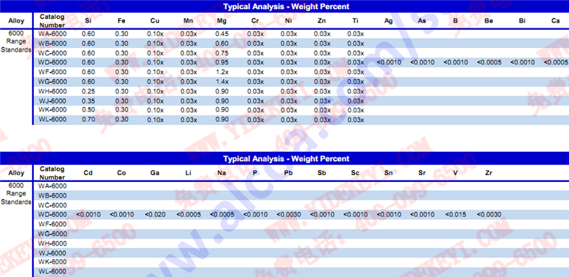Click WD-6000 in the bottom table
Image resolution: width=569 pixels, height=277 pixels.
tap(52, 215)
